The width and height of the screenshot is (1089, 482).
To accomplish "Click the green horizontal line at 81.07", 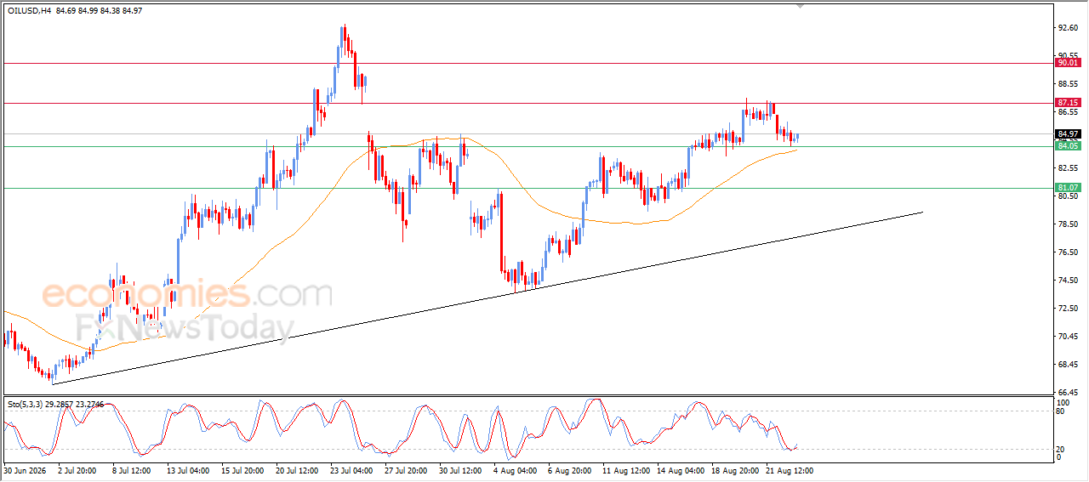I will click(x=527, y=188).
